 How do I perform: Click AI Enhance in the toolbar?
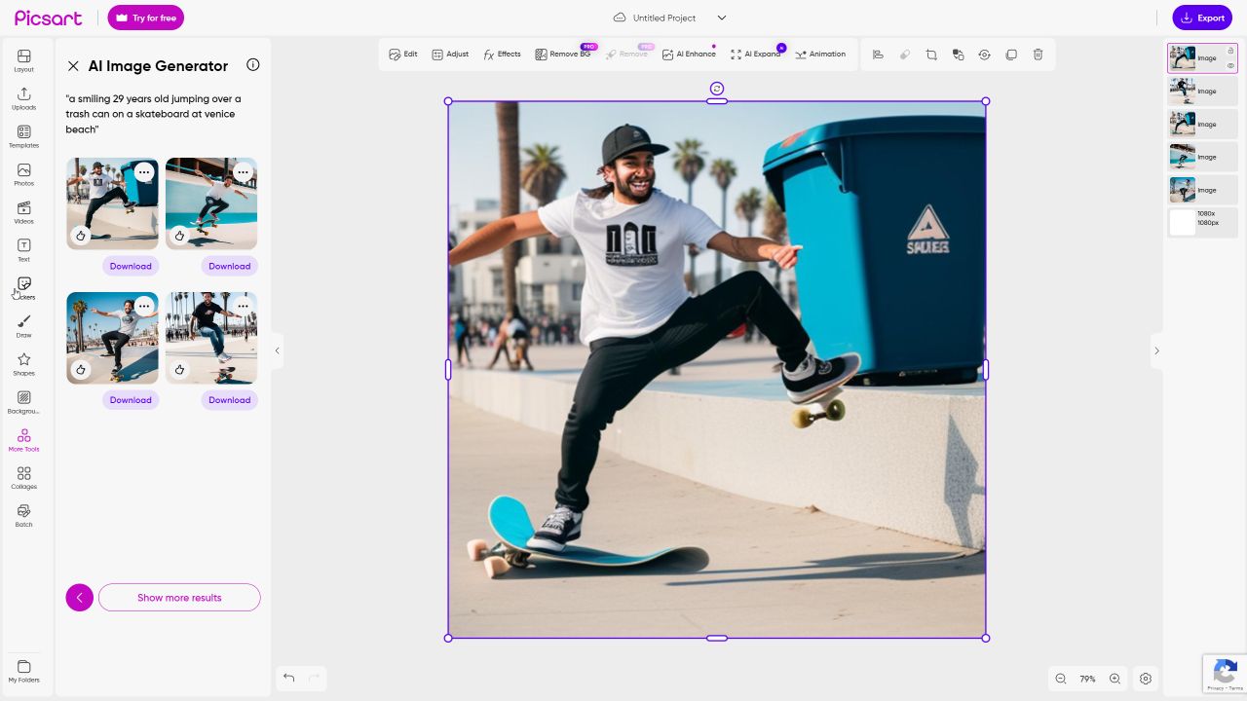pyautogui.click(x=689, y=55)
